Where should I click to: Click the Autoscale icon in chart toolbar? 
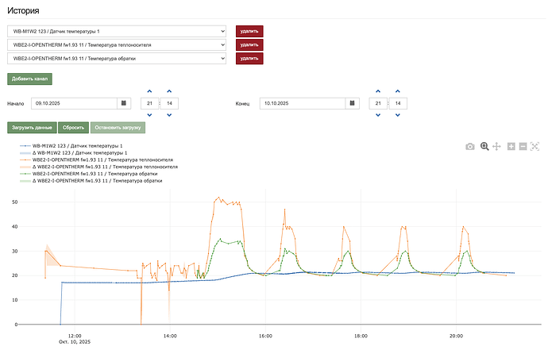pos(535,147)
